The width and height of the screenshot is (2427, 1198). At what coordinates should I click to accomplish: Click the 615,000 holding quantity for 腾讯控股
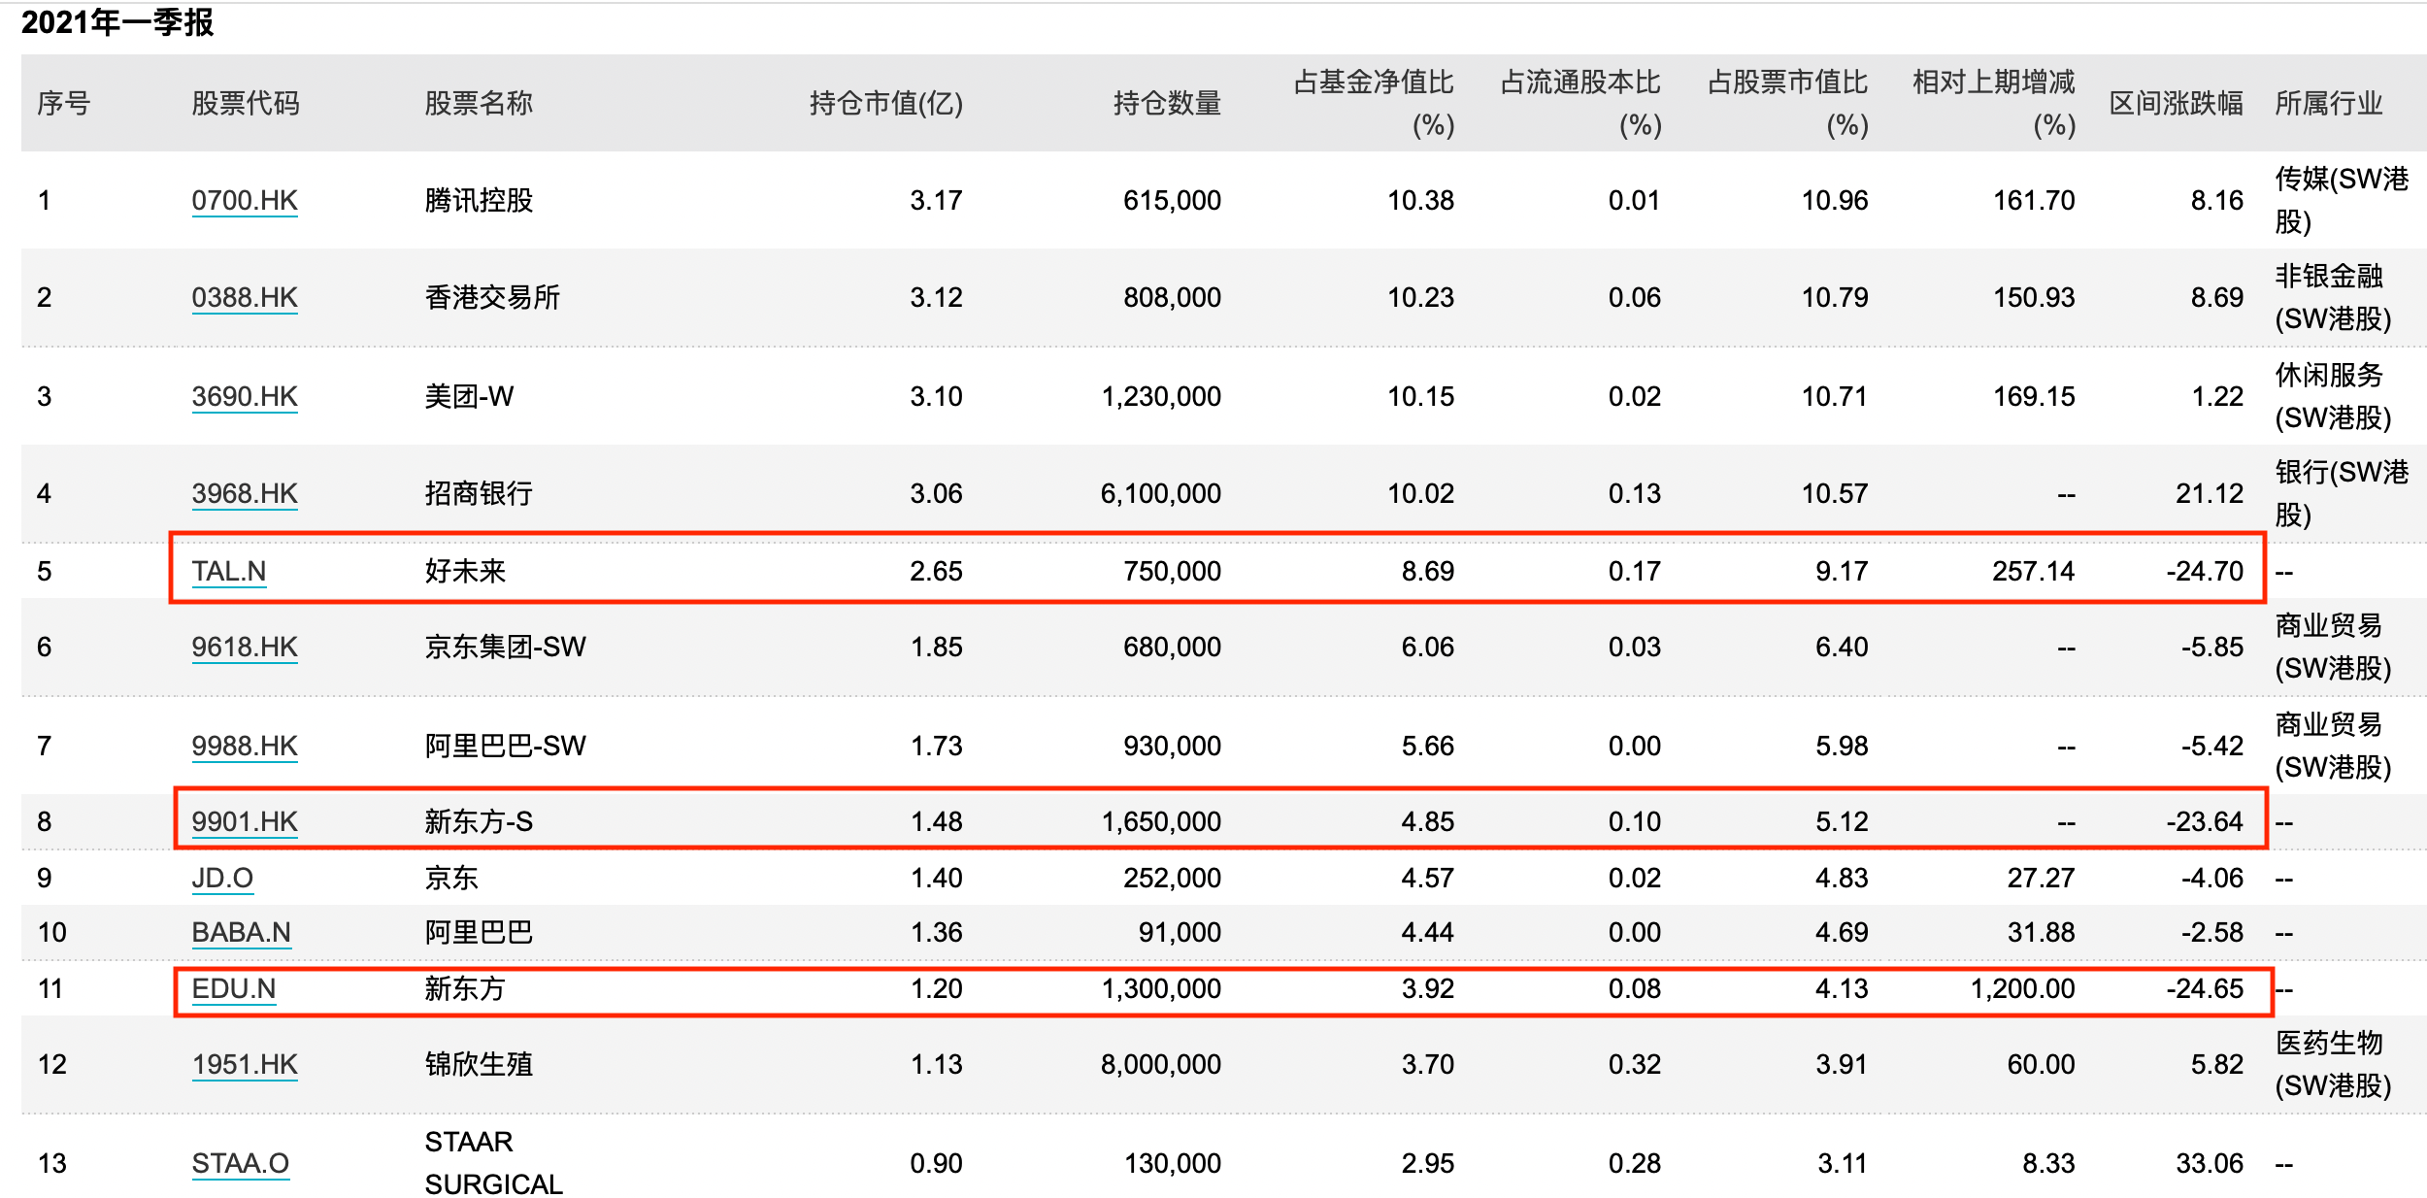pyautogui.click(x=1172, y=201)
